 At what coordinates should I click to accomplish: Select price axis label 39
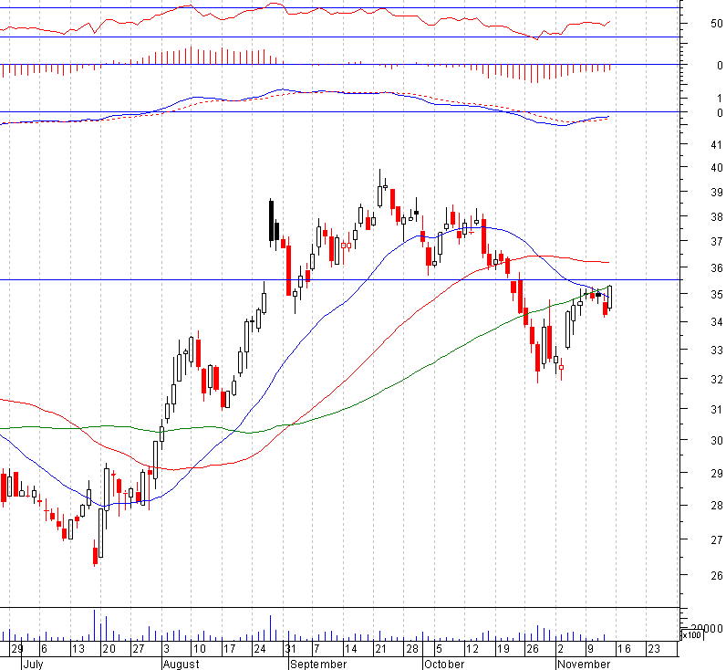tap(717, 192)
